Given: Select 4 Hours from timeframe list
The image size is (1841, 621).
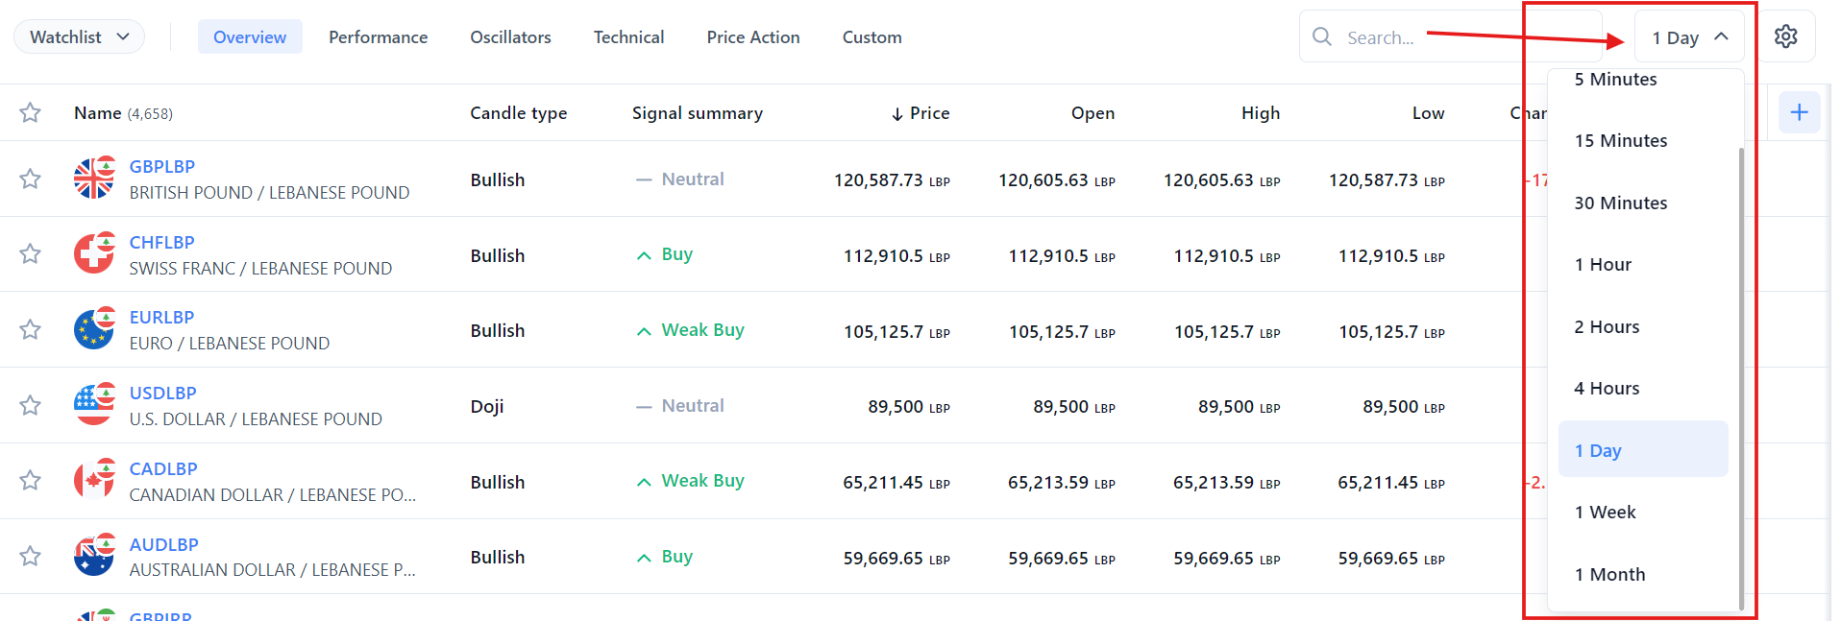Looking at the screenshot, I should 1607,389.
